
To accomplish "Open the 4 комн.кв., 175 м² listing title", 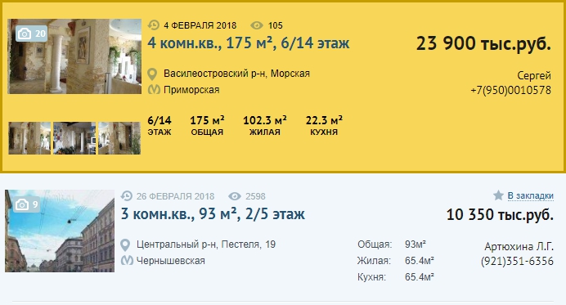I will click(x=249, y=43).
